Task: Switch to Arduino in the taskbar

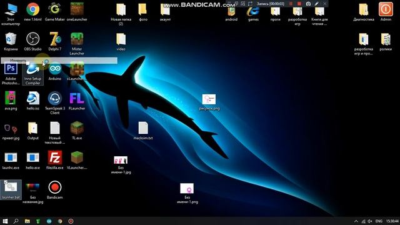Action: tap(49, 221)
